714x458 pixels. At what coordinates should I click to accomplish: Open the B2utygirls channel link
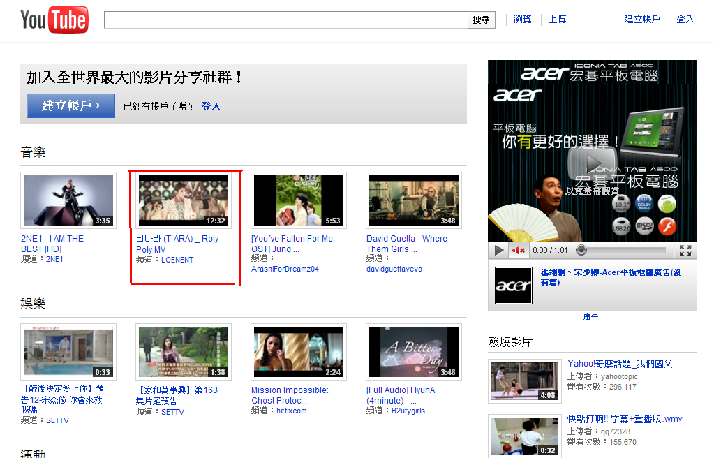408,411
